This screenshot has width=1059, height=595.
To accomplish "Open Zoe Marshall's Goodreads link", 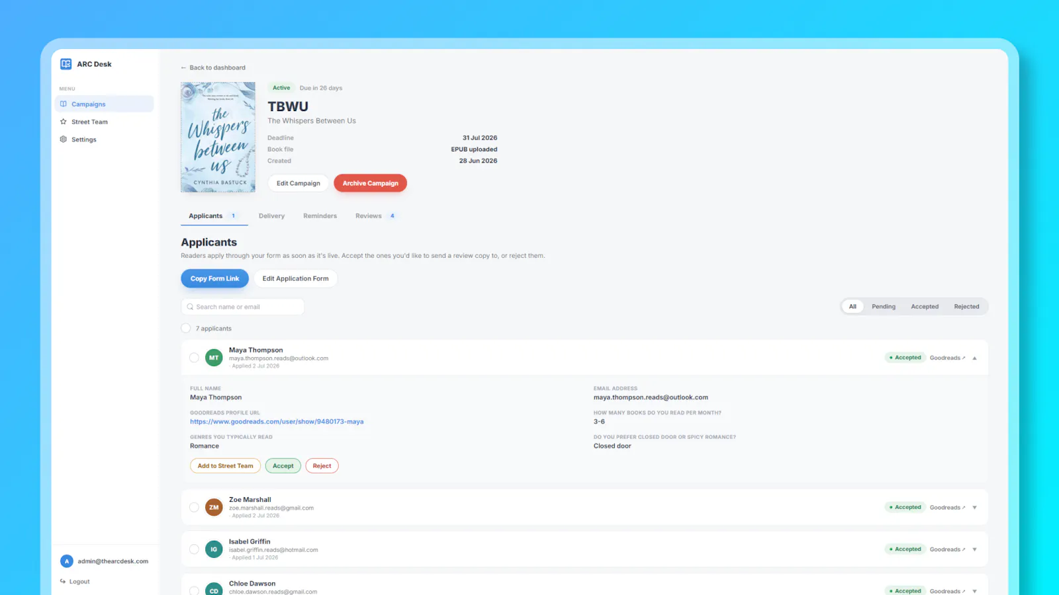I will click(x=947, y=508).
